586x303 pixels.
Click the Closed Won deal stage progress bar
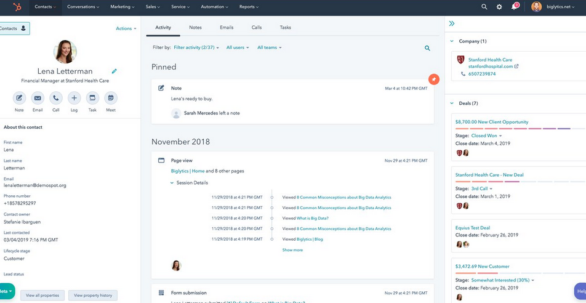click(x=521, y=129)
